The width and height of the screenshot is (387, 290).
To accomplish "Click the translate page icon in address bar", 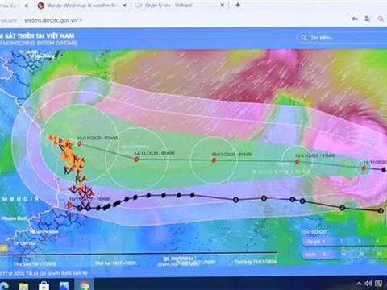I will point(367,19).
